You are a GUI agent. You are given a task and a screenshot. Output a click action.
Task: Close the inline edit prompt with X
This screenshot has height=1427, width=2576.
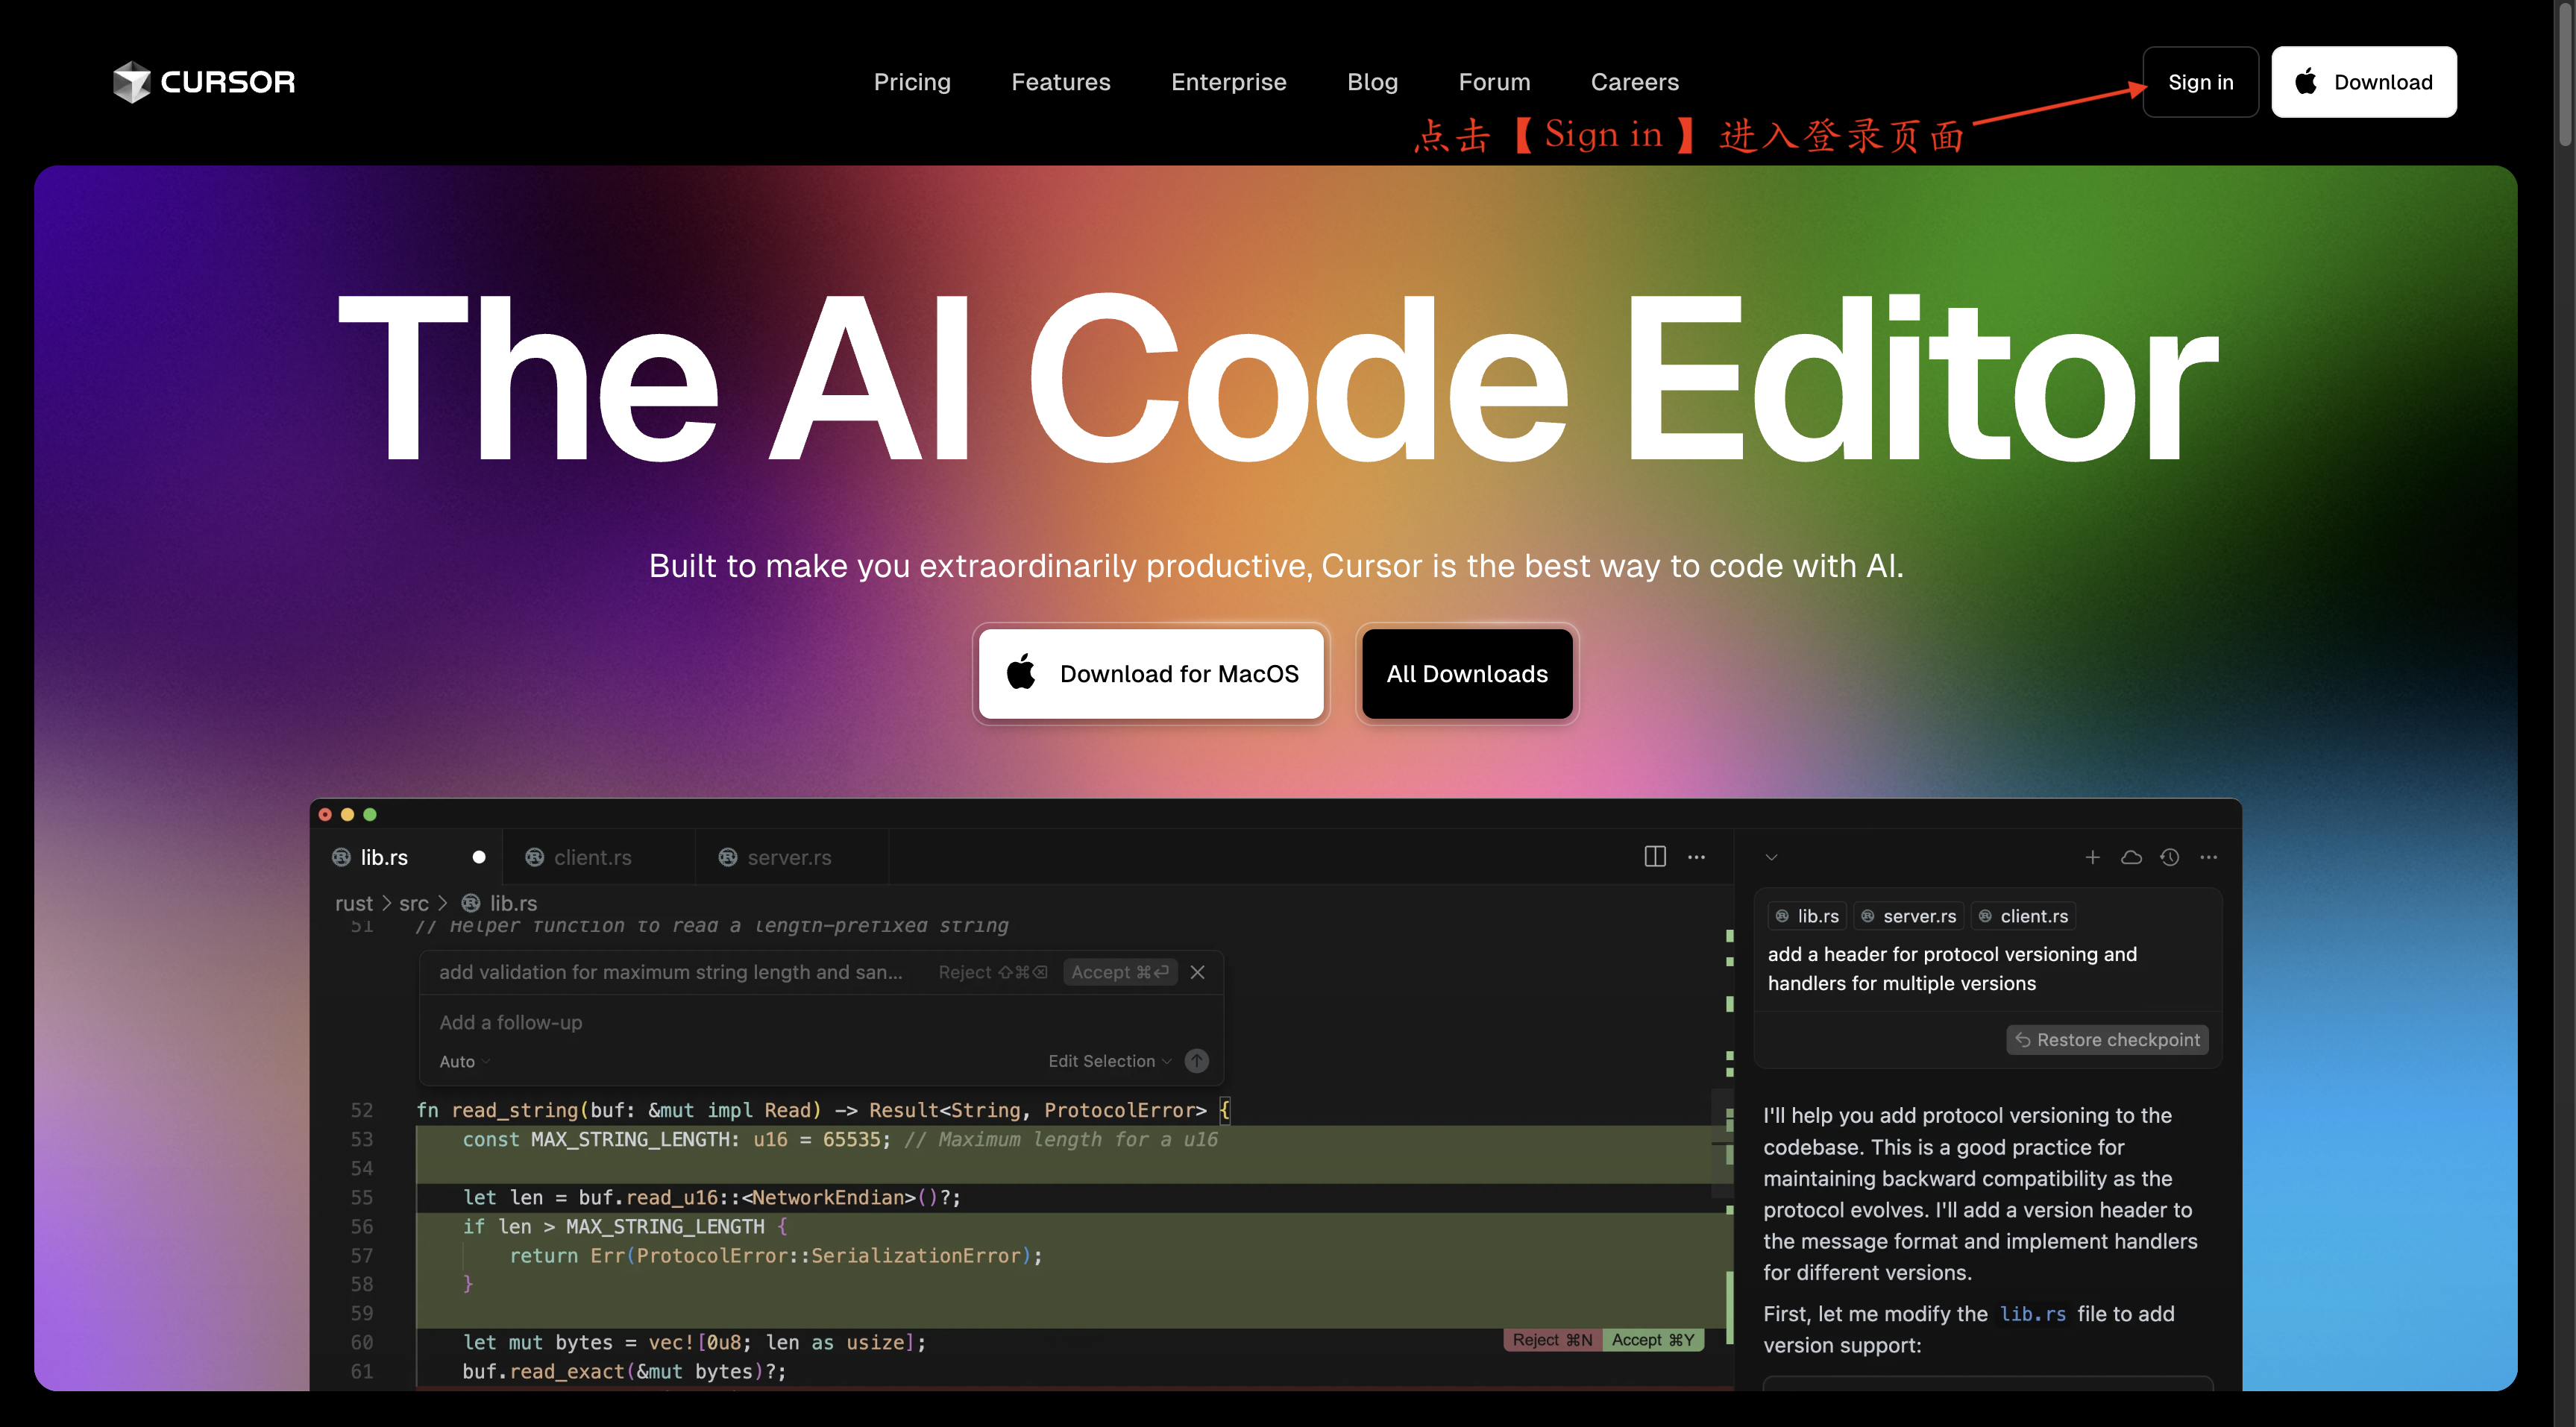point(1197,972)
